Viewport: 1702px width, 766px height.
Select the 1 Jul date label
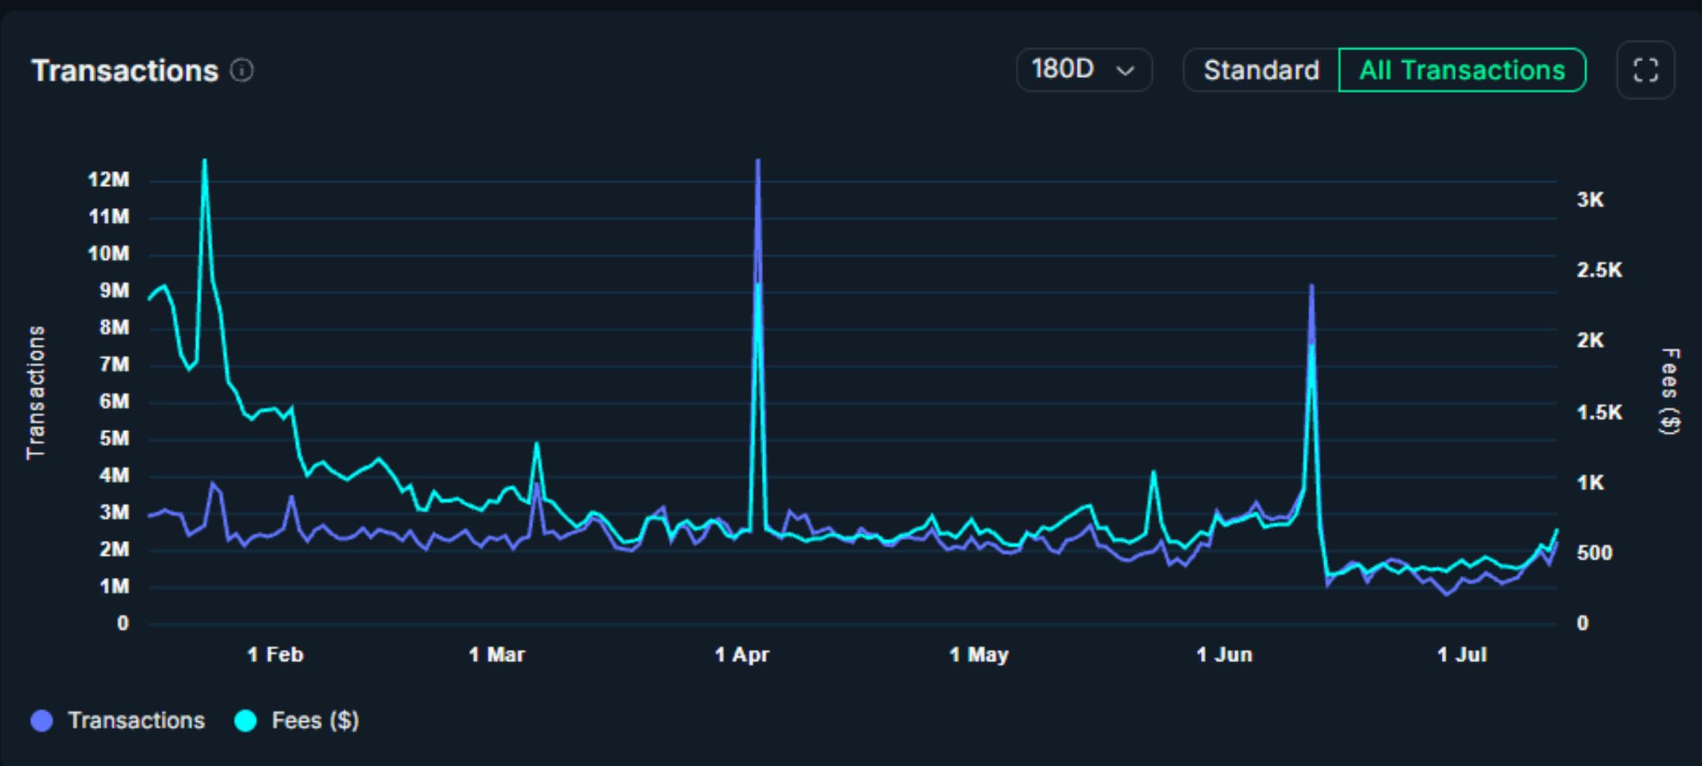[1461, 655]
